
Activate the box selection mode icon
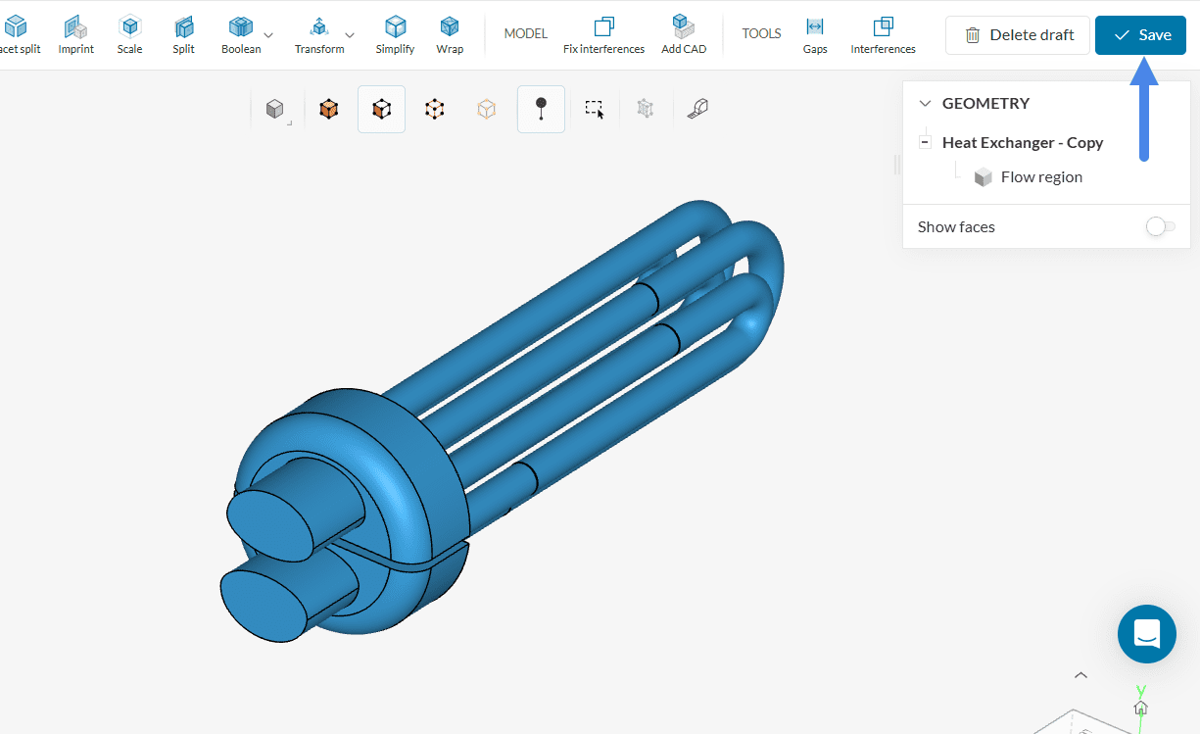coord(595,109)
